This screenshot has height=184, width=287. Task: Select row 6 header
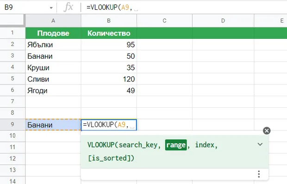[12, 90]
